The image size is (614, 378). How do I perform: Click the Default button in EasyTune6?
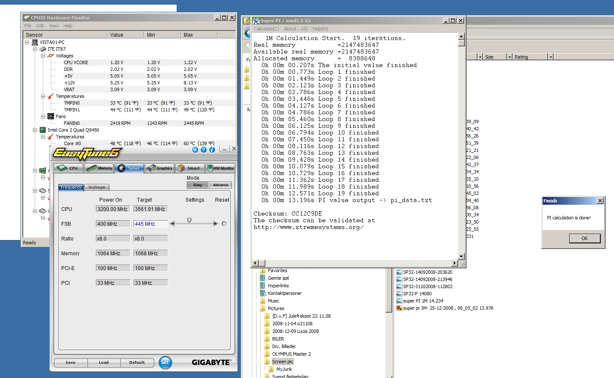(x=137, y=362)
